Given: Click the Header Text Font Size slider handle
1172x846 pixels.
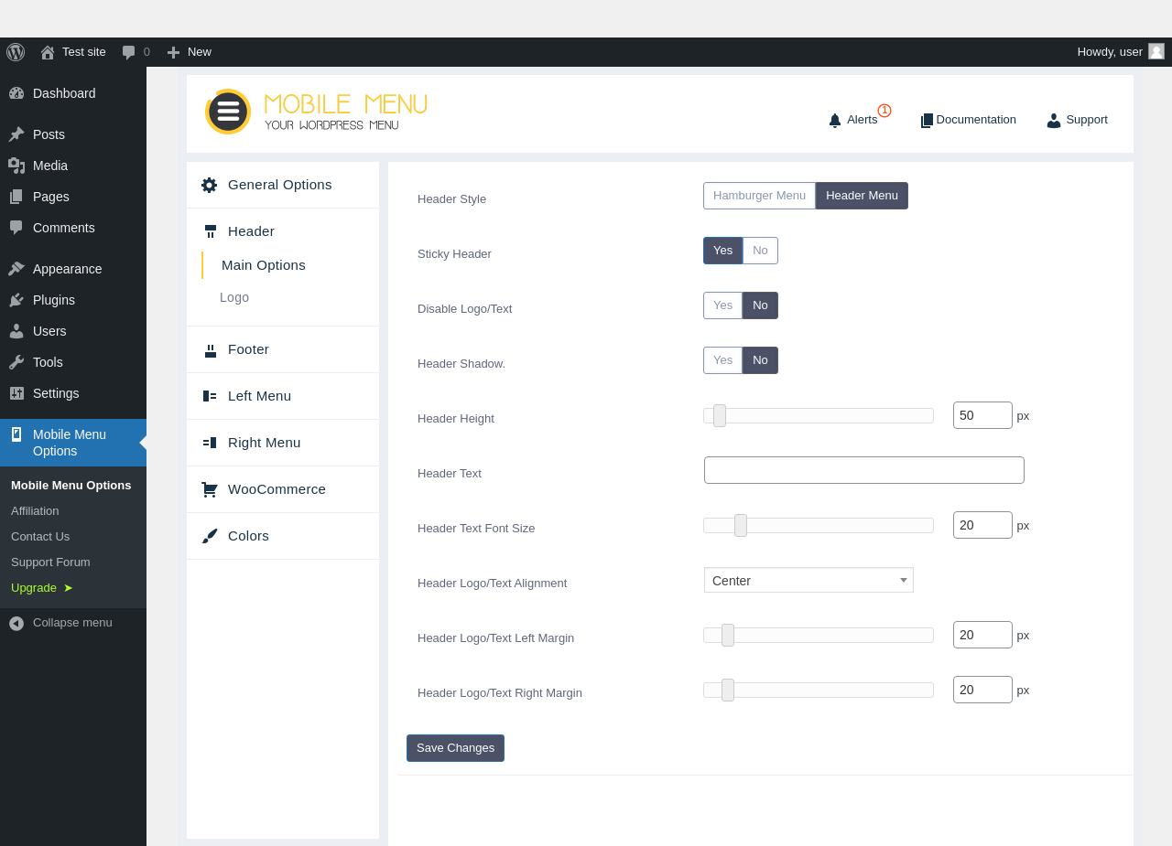Looking at the screenshot, I should (x=741, y=526).
